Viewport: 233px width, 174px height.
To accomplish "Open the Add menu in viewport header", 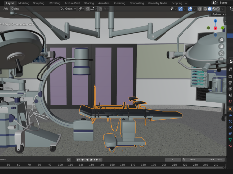I will click(x=6, y=9).
